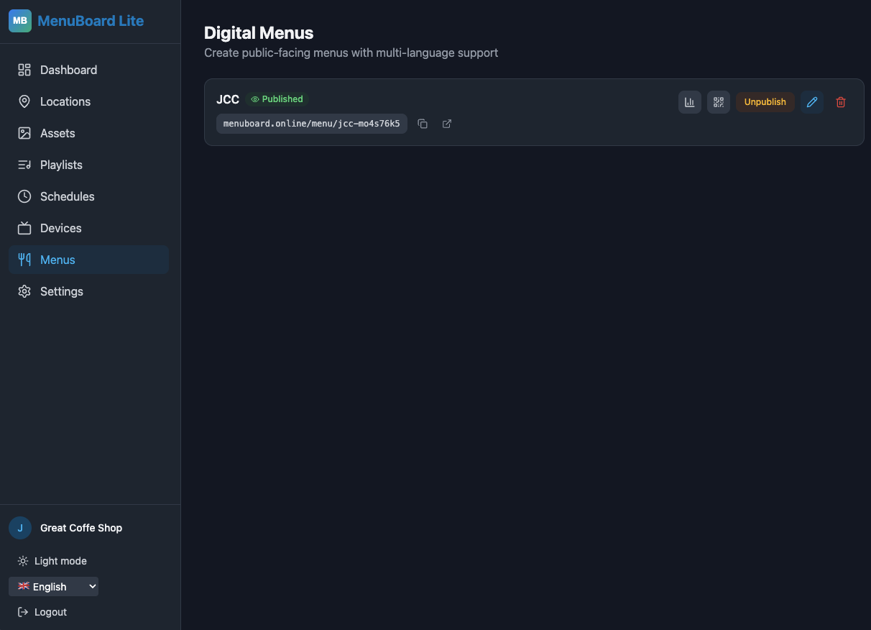The image size is (871, 630).
Task: Click the MB logo badge
Action: coord(20,21)
